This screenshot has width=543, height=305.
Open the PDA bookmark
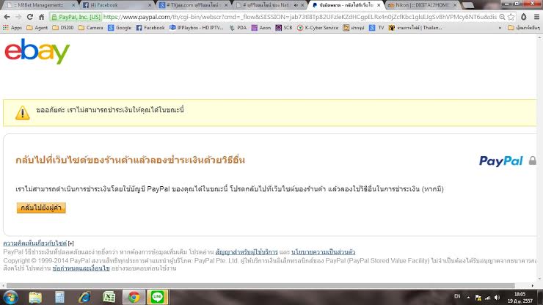238,28
